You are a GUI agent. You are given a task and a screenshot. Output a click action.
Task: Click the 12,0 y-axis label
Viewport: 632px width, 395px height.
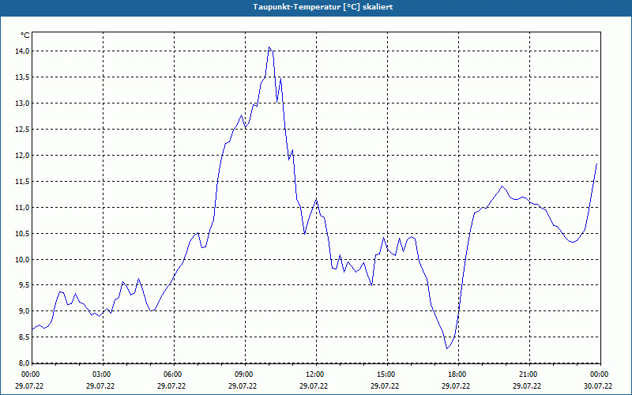23,155
